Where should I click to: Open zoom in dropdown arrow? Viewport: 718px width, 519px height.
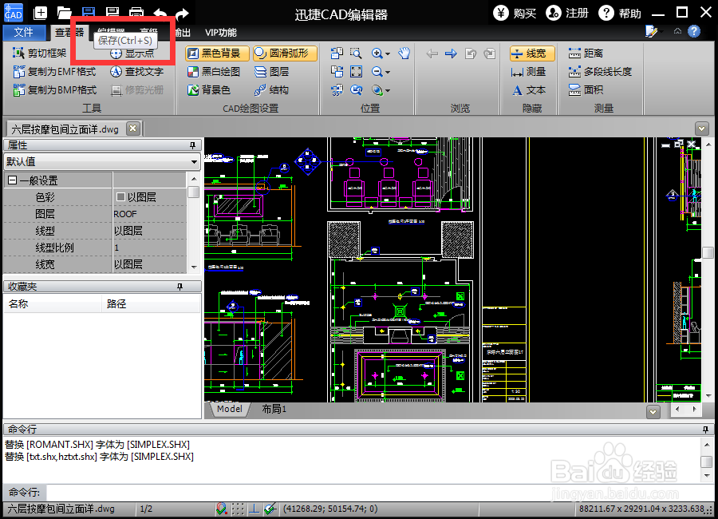coord(388,54)
